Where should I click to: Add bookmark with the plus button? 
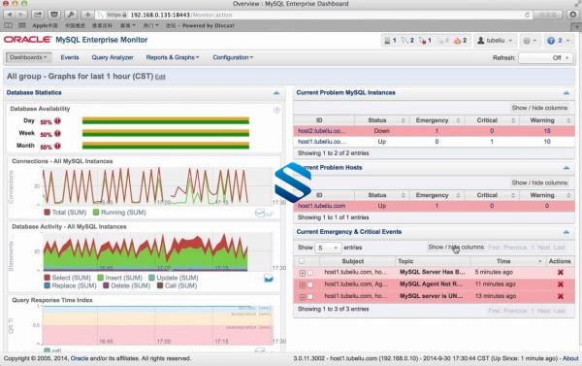[87, 15]
